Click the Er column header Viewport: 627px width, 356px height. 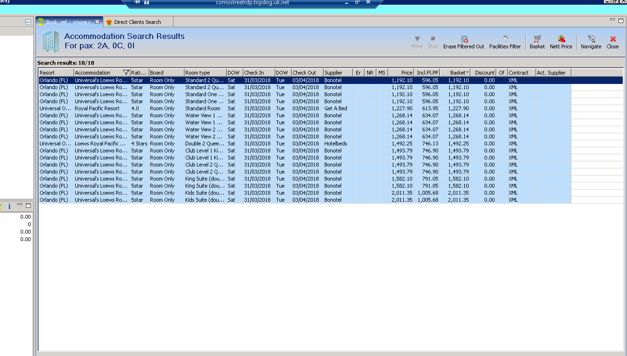[359, 73]
